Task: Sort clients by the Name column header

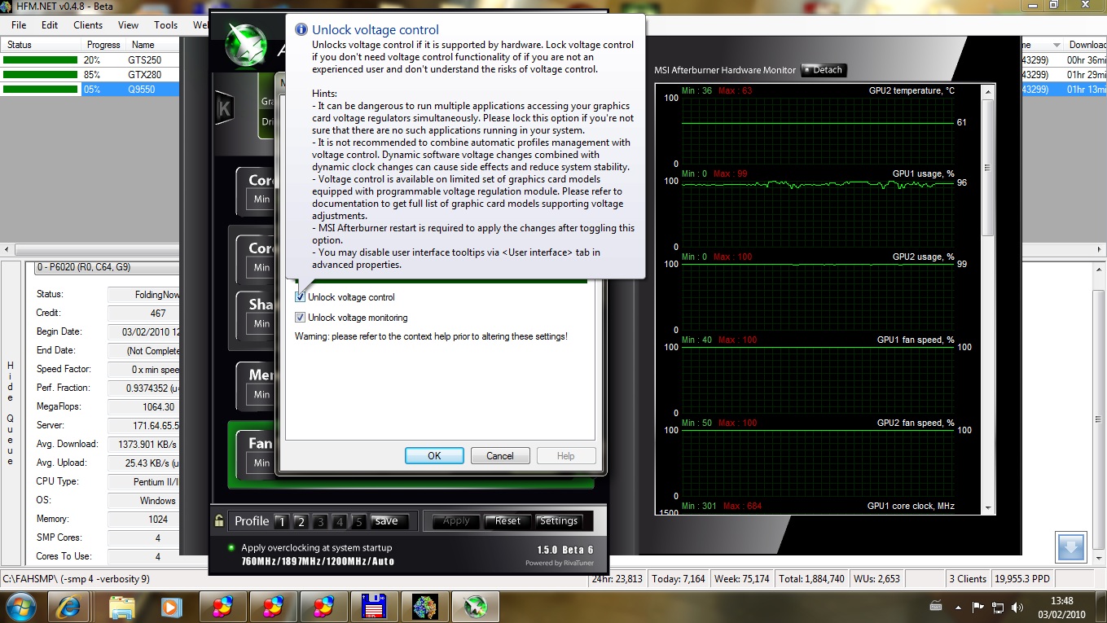Action: (152, 45)
